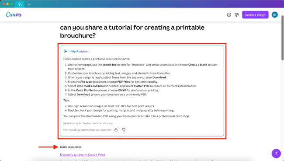
Task: Click the 'Help Assistant' label
Action: 79,52
